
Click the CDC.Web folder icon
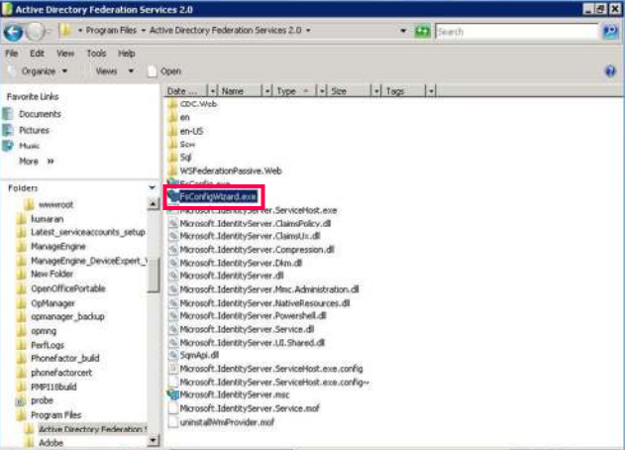coord(172,104)
